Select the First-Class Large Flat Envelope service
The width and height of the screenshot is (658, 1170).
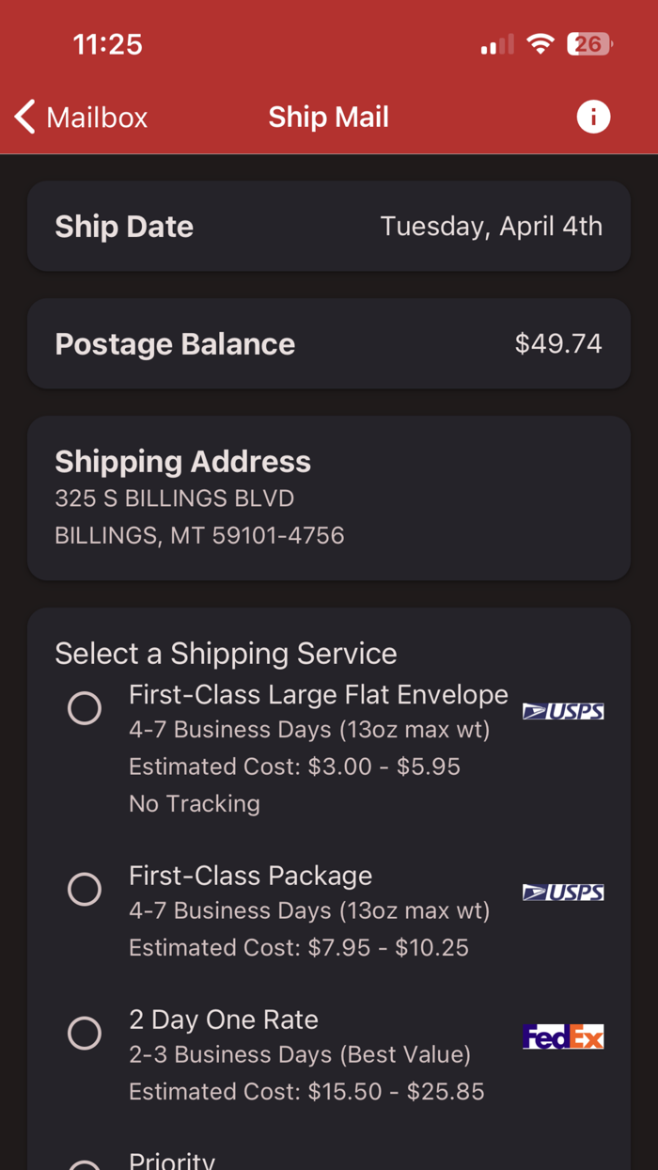click(x=85, y=708)
